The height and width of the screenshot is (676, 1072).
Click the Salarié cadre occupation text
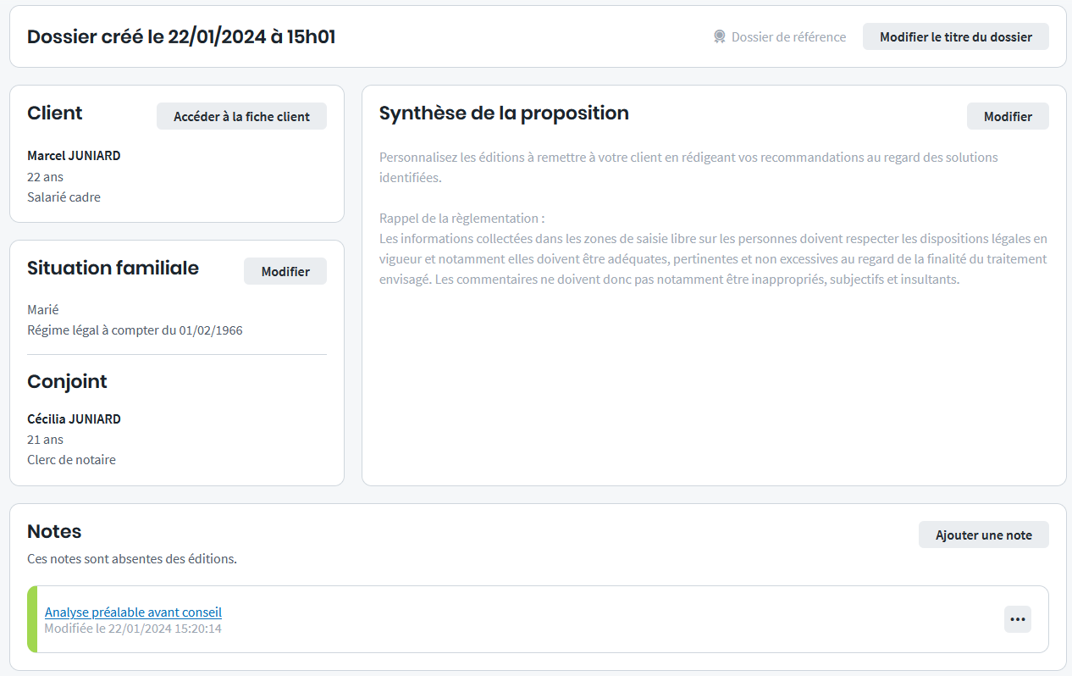(64, 197)
